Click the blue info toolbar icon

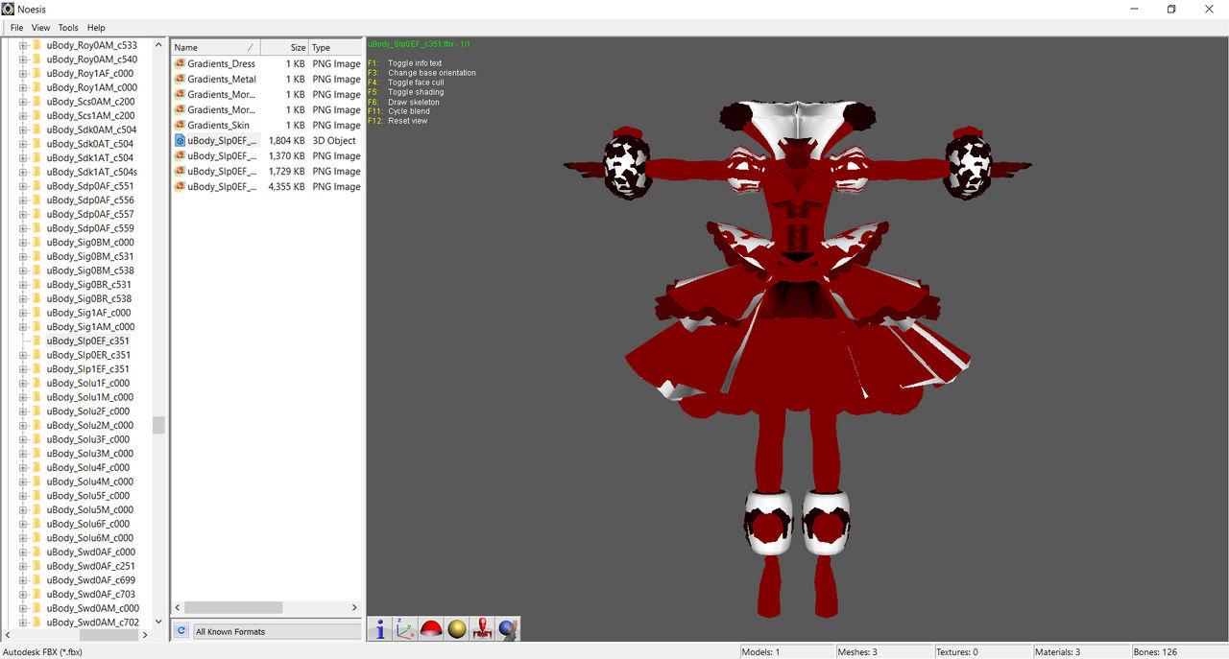[380, 629]
